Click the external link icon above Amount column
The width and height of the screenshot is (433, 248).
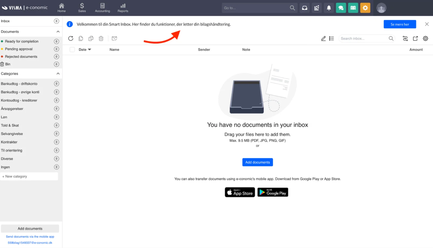pos(415,38)
